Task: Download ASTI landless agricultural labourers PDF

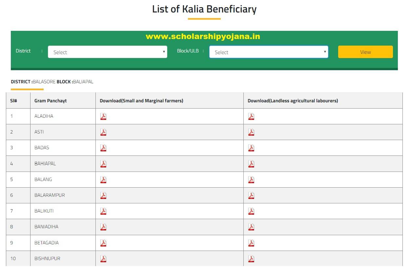Action: pyautogui.click(x=251, y=132)
